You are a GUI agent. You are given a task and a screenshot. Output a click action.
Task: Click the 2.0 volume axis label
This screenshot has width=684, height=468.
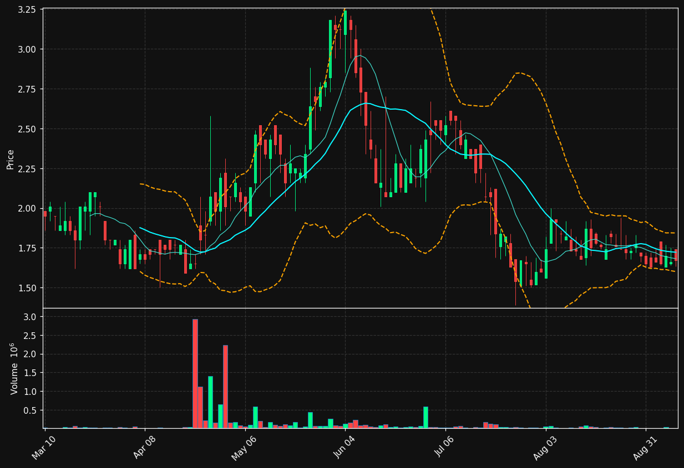30,354
